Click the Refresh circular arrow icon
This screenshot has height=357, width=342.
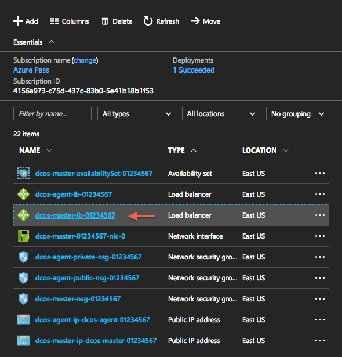click(148, 21)
